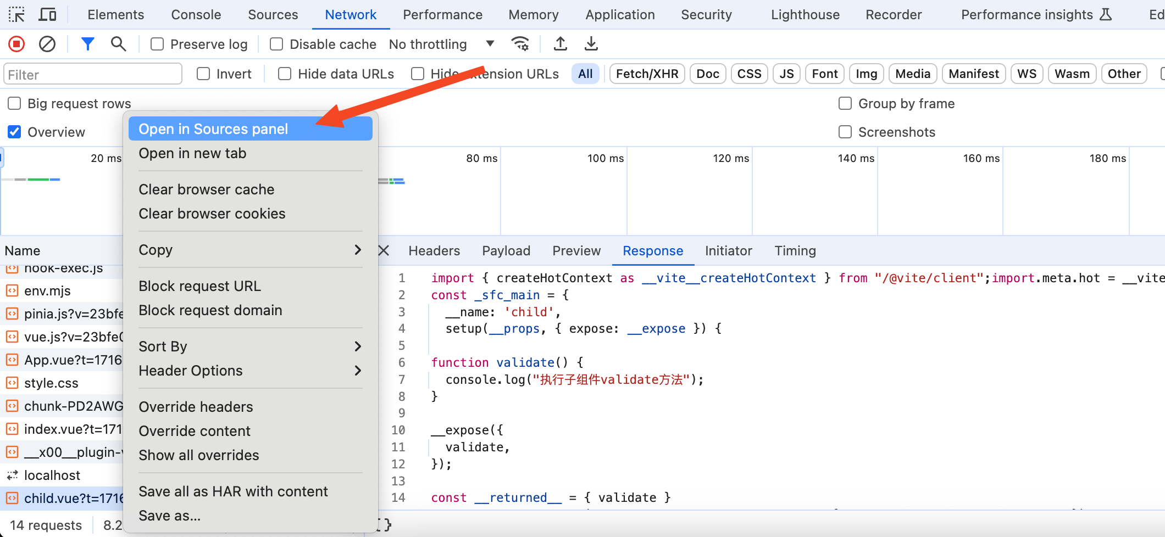Toggle the blue filter funnel icon
The width and height of the screenshot is (1165, 537).
point(87,44)
